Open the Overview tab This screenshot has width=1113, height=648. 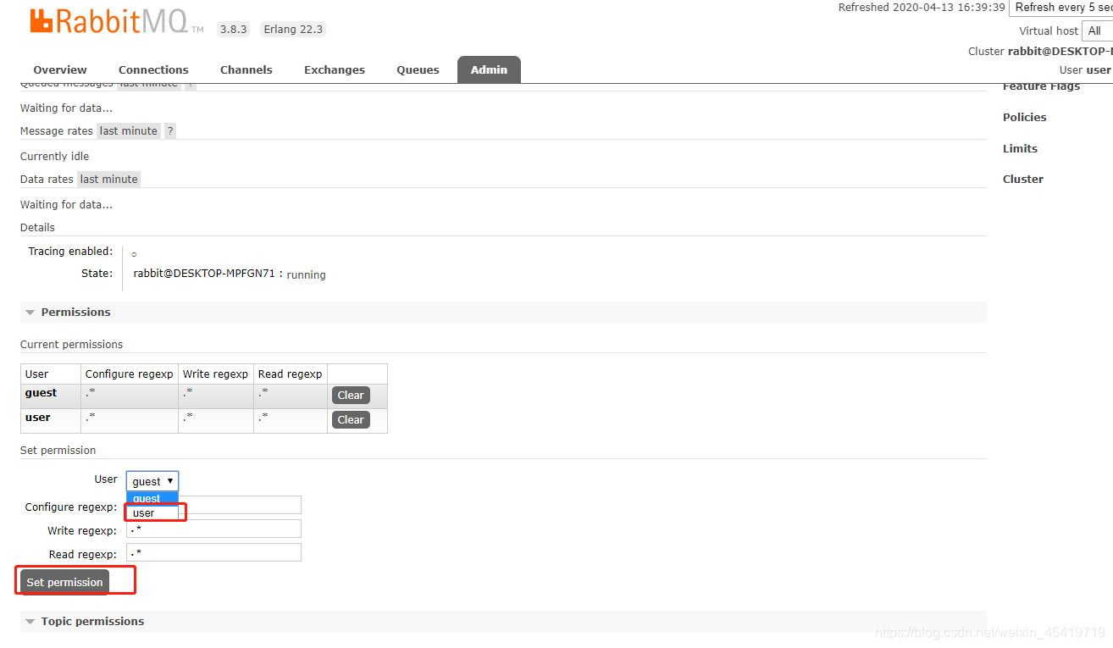(60, 69)
